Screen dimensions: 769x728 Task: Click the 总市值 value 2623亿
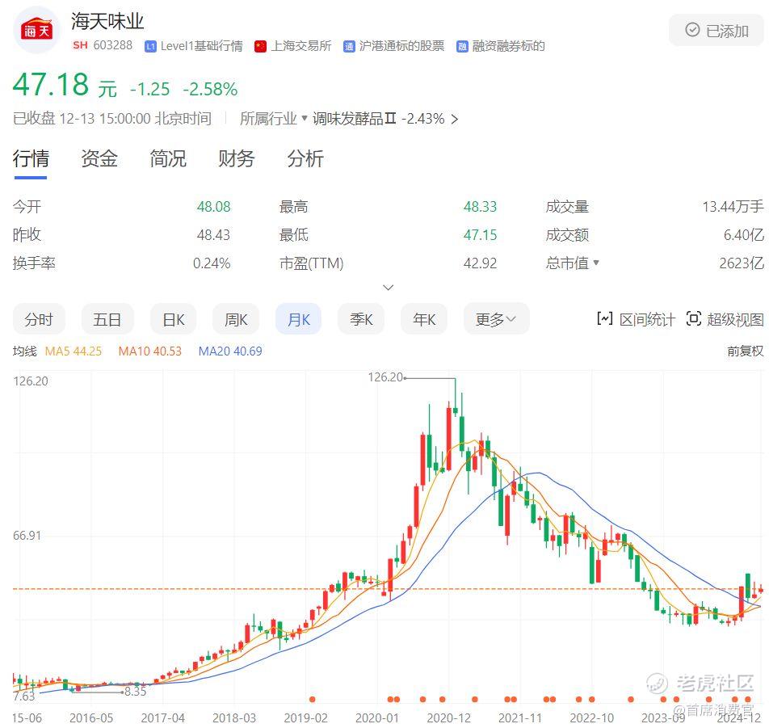(742, 263)
